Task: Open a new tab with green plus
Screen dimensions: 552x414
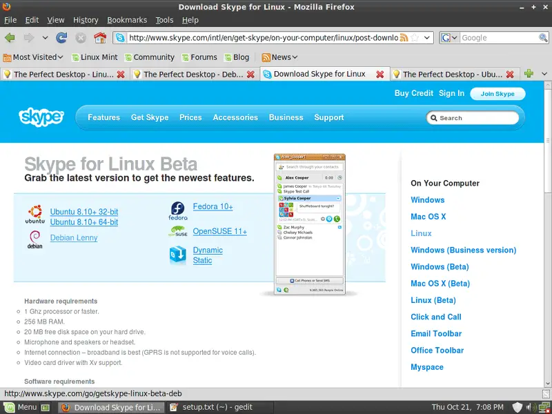Action: [x=529, y=74]
